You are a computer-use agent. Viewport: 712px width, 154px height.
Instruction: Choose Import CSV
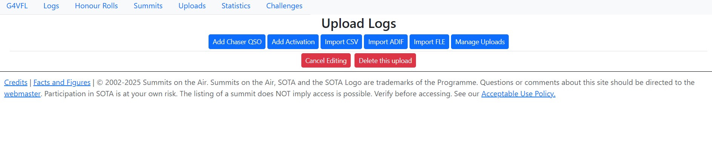pos(341,42)
